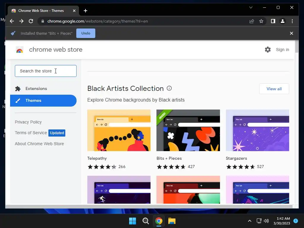The image size is (304, 228).
Task: Sign in to the Chrome Web Store
Action: 282,50
